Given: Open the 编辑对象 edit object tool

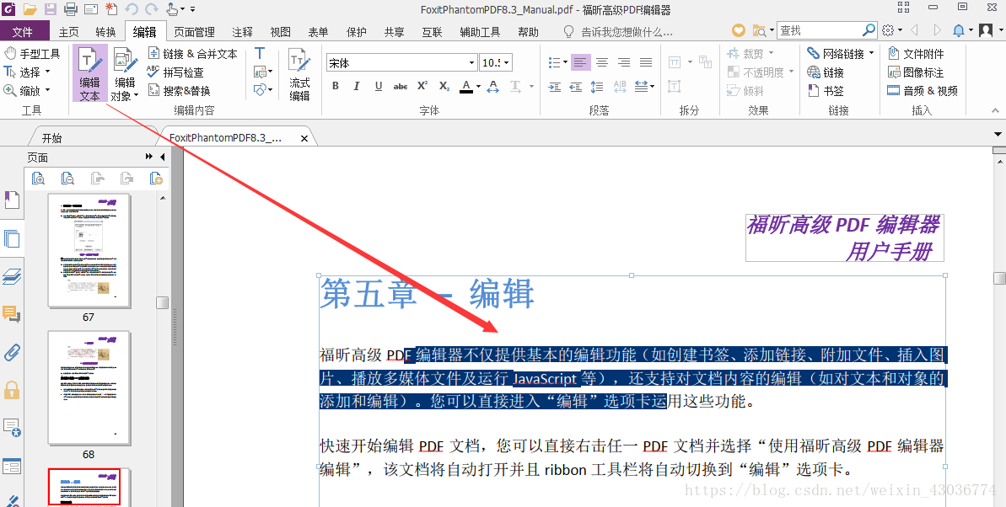Looking at the screenshot, I should (125, 73).
